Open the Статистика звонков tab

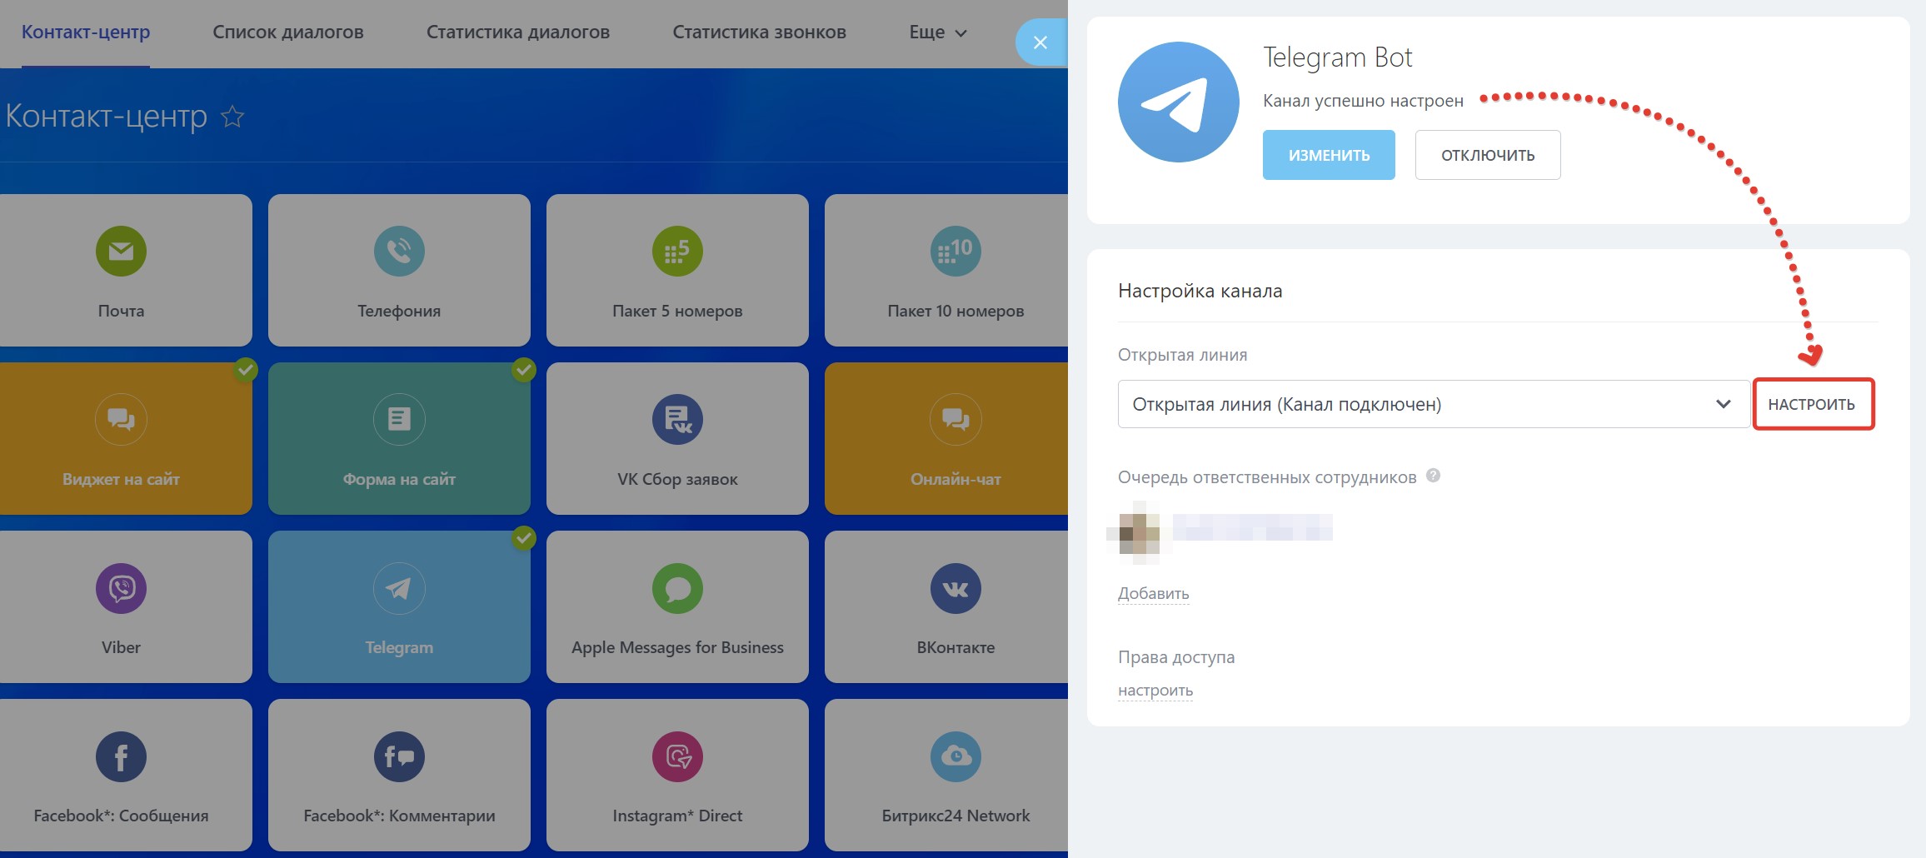759,32
